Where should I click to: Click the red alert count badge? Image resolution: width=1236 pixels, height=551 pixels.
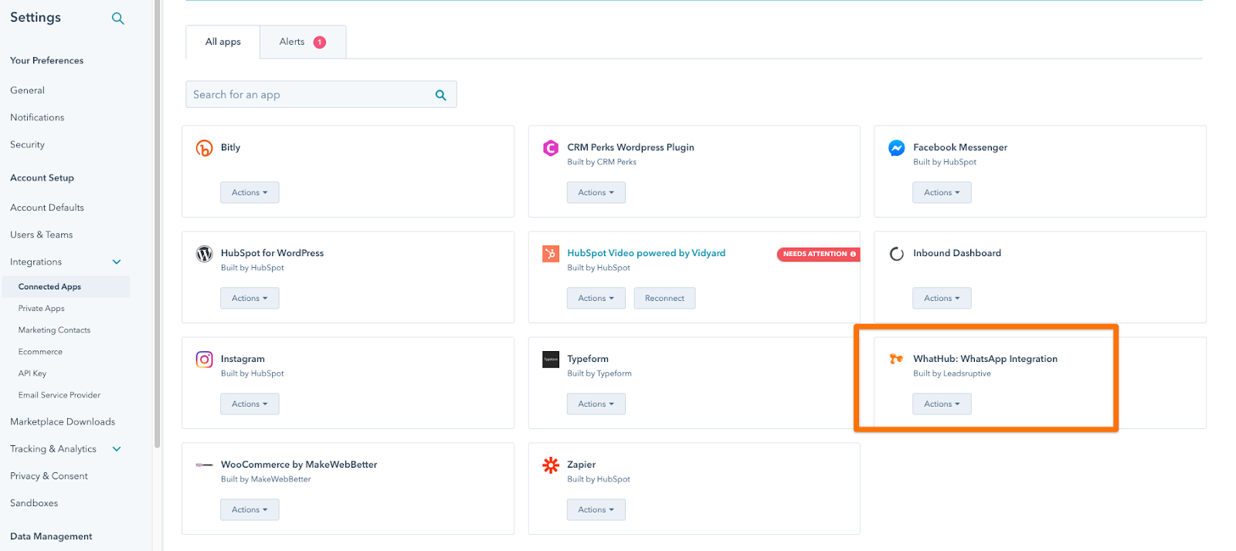[320, 42]
